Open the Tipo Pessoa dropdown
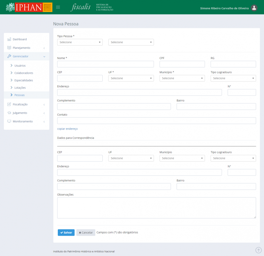 [x=80, y=42]
